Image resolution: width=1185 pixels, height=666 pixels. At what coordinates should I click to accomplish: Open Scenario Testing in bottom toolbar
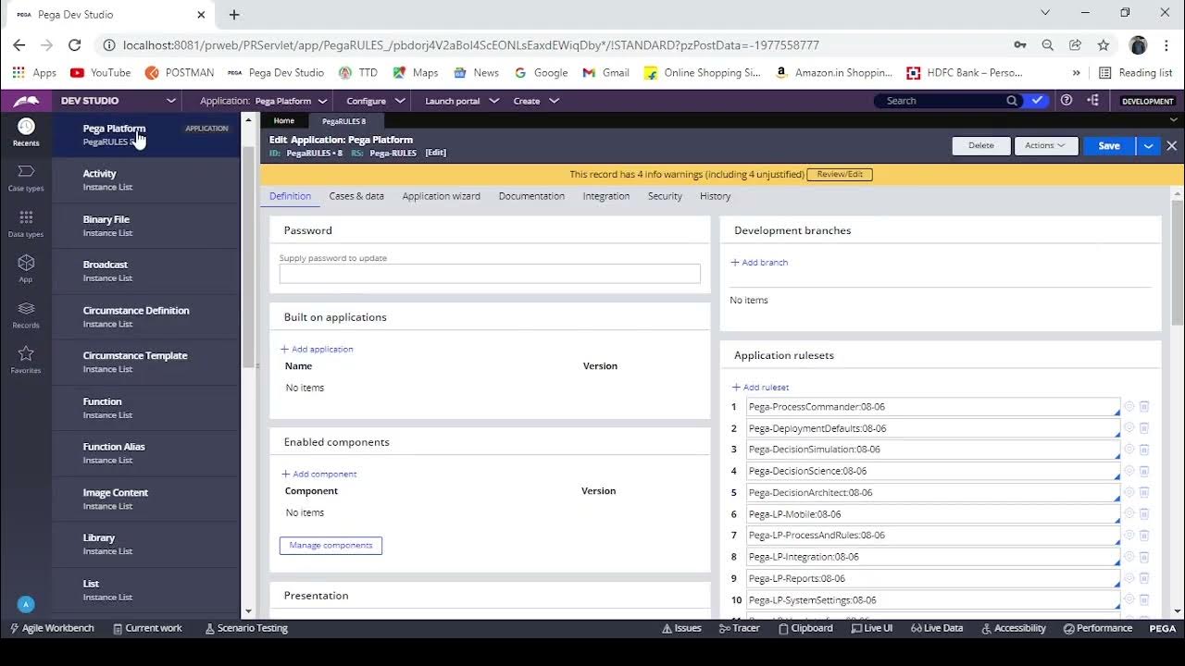[x=246, y=628]
